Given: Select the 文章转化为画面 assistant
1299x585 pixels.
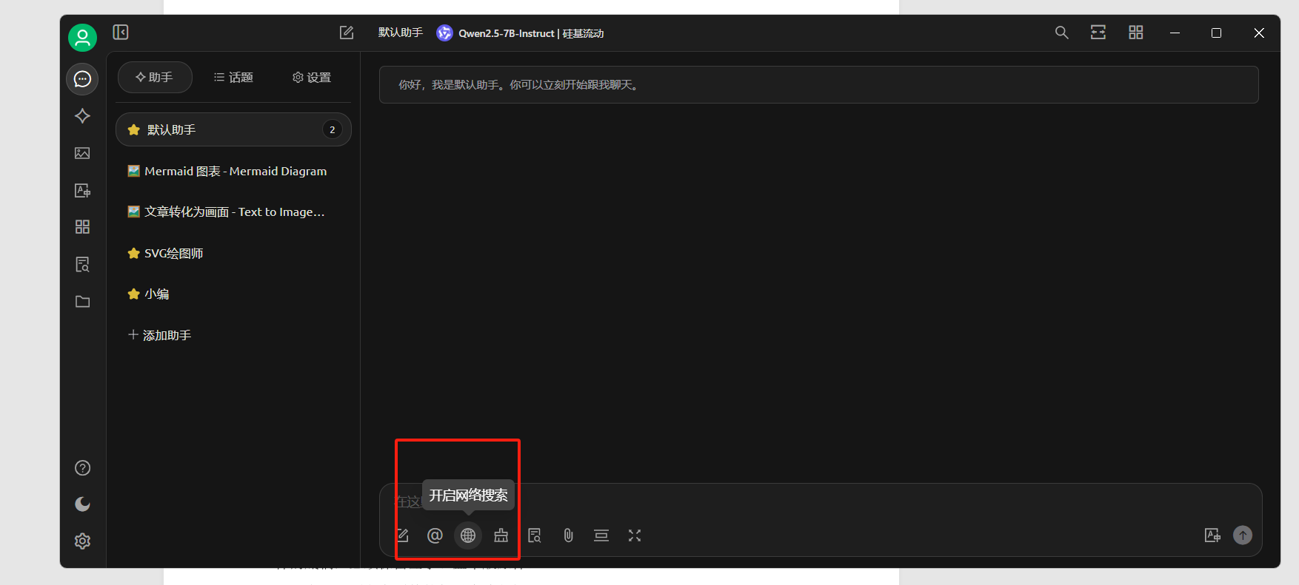Looking at the screenshot, I should click(x=233, y=212).
